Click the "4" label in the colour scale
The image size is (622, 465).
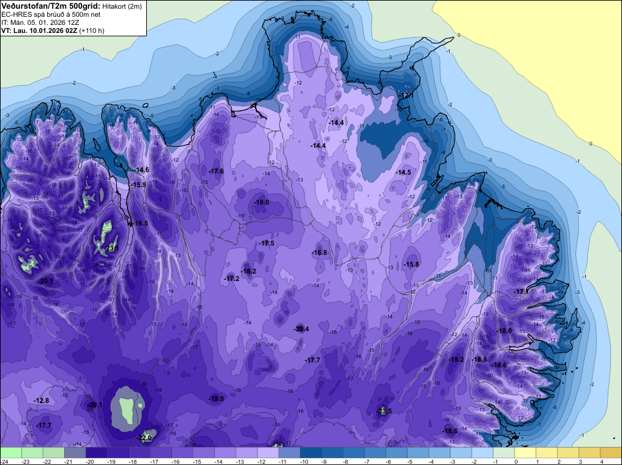coord(601,461)
